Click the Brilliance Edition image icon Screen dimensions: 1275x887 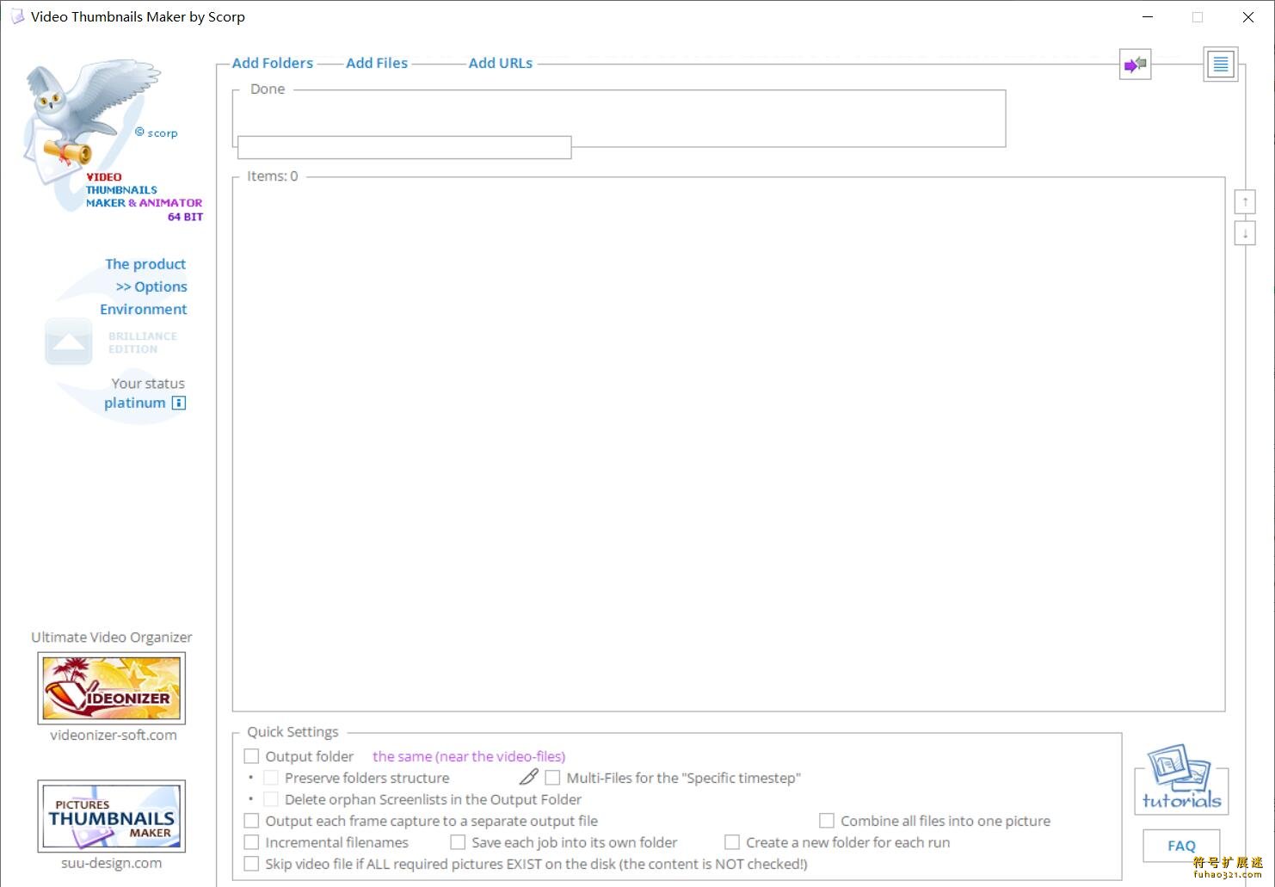[x=69, y=342]
